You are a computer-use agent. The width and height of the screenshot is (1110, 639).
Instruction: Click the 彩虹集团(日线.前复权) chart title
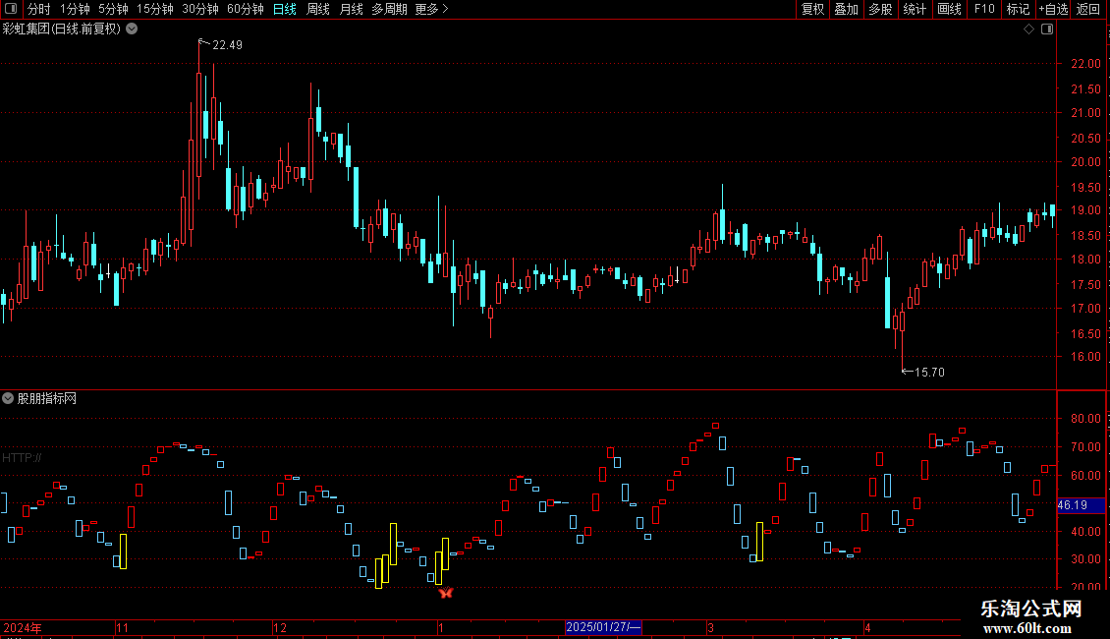[62, 29]
